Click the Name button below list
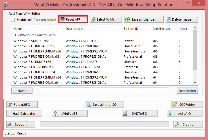208x140 pixels. [22, 91]
